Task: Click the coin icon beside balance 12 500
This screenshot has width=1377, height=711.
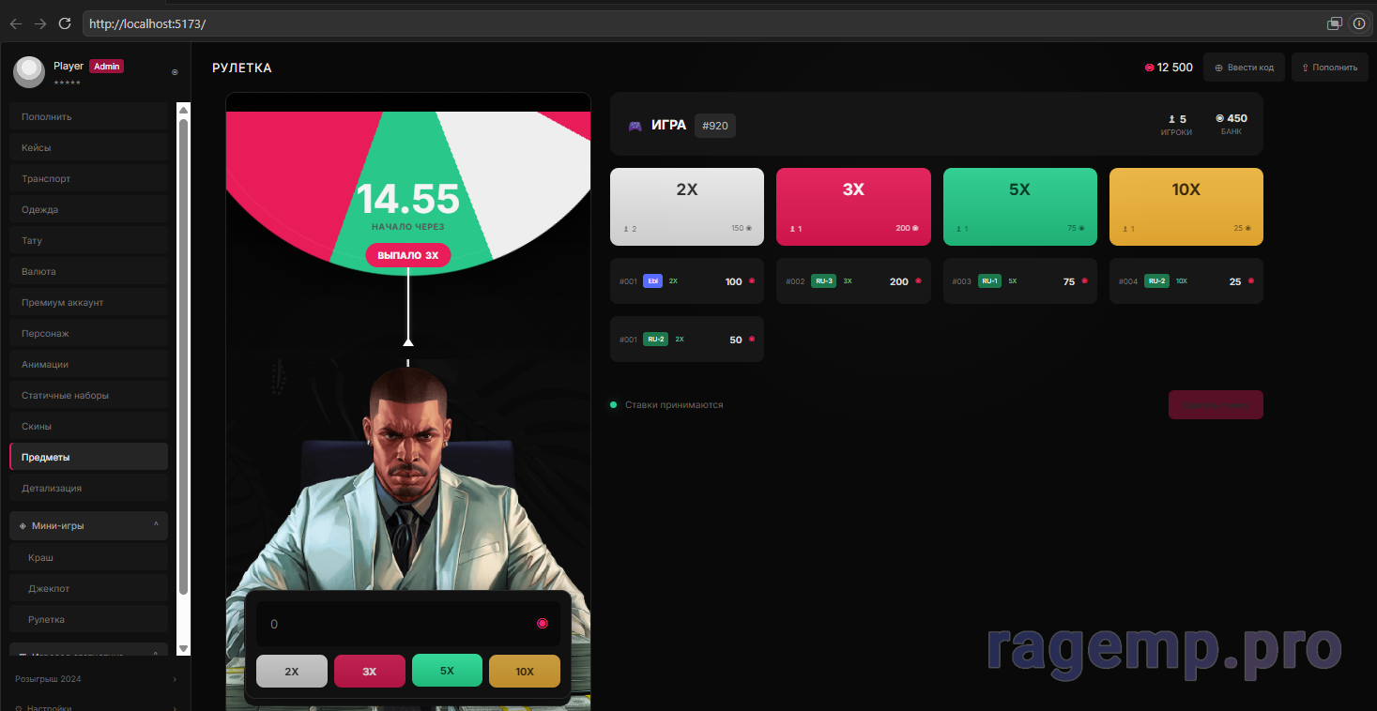Action: coord(1150,68)
